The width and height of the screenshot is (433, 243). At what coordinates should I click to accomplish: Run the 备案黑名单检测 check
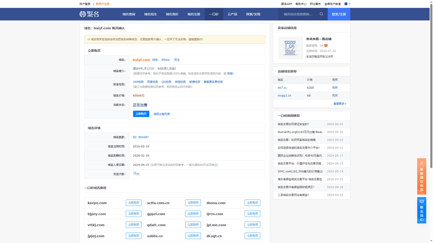coord(213,82)
